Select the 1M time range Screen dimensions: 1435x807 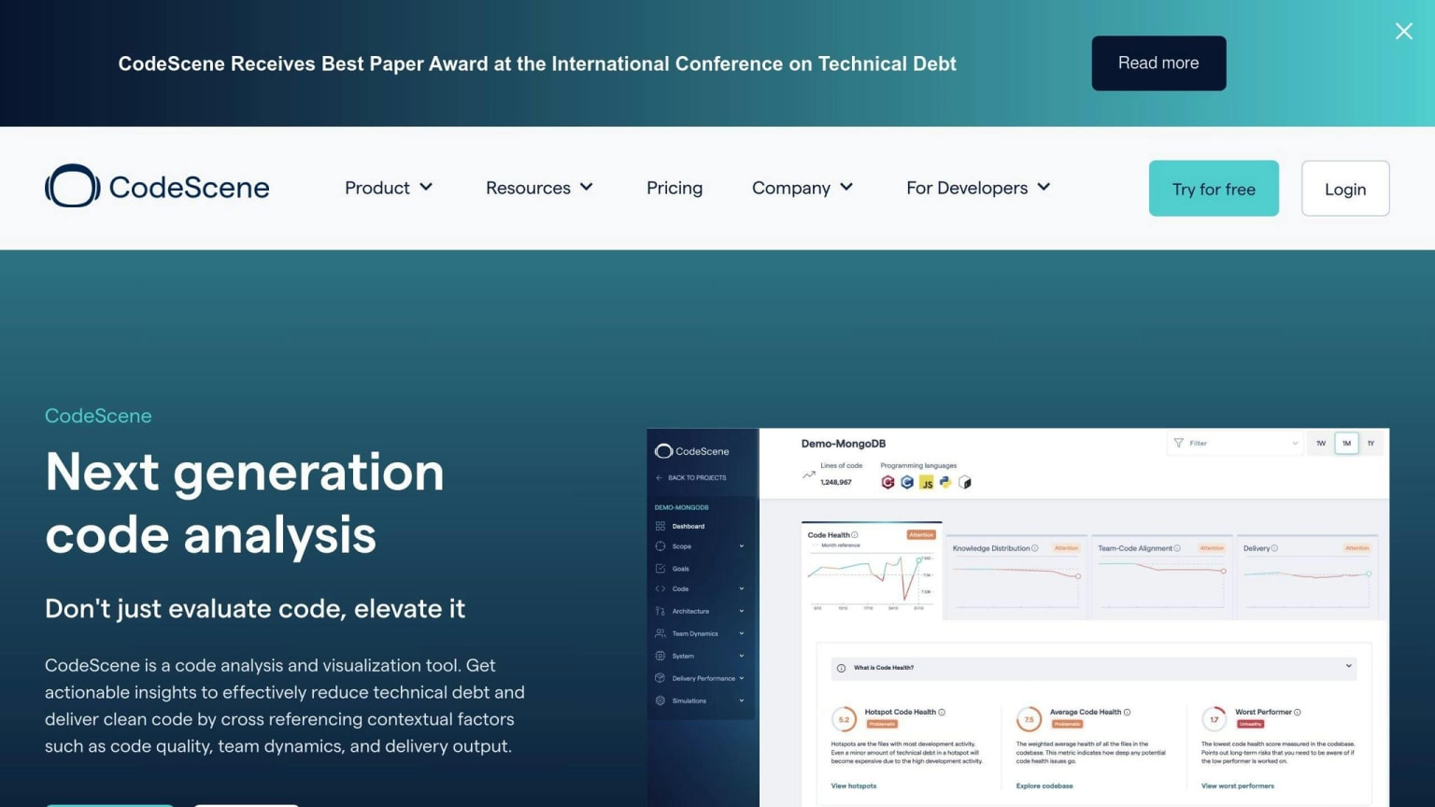1346,443
